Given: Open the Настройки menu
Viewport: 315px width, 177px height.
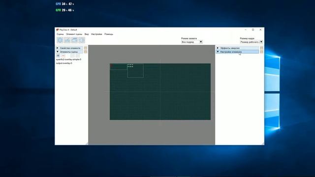Looking at the screenshot, I should [x=96, y=34].
